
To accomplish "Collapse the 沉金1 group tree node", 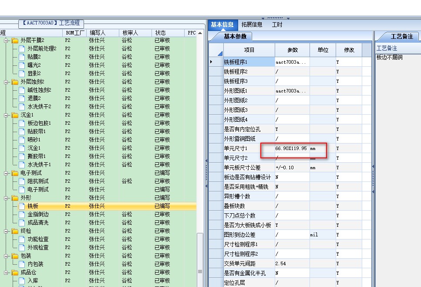I will 6,115.
